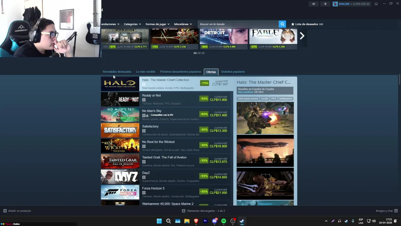The image size is (401, 226).
Task: Expand the 'Miscelánea' store menu
Action: [183, 24]
